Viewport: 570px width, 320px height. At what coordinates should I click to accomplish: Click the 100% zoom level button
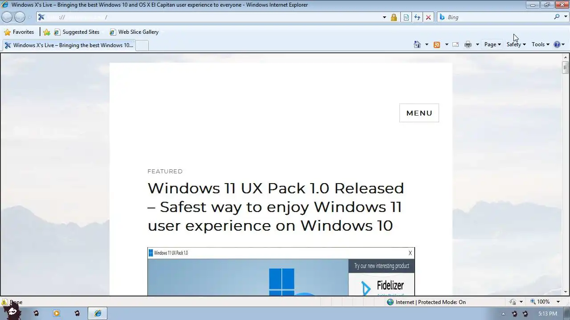point(540,302)
